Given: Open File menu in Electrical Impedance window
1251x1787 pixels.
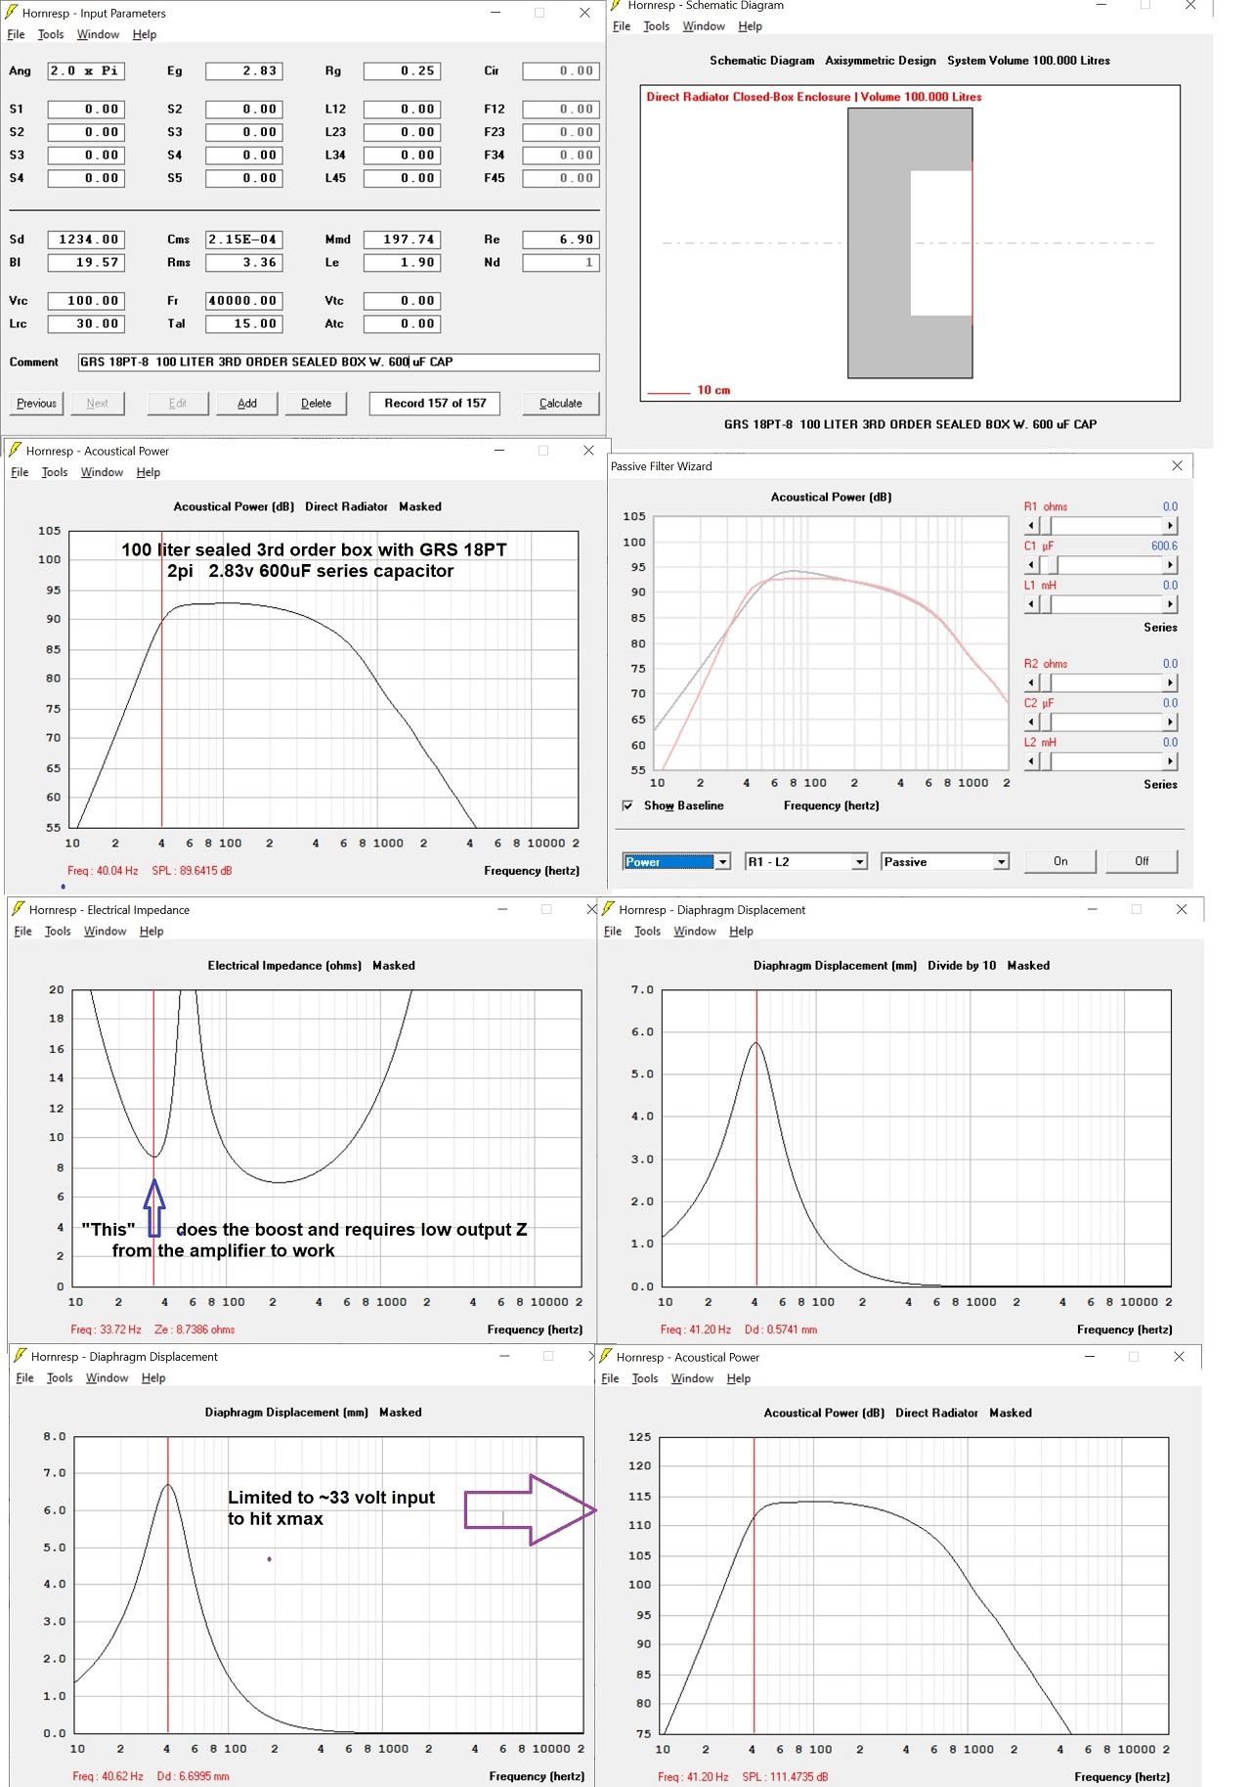Looking at the screenshot, I should tap(22, 931).
